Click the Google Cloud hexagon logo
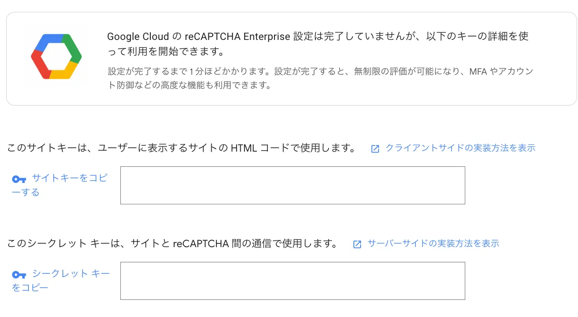The width and height of the screenshot is (578, 317). pyautogui.click(x=56, y=57)
